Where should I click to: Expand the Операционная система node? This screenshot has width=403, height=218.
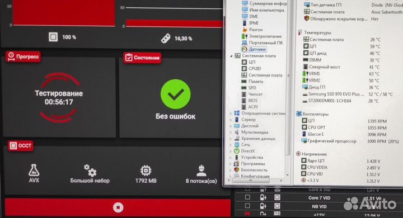(231, 113)
